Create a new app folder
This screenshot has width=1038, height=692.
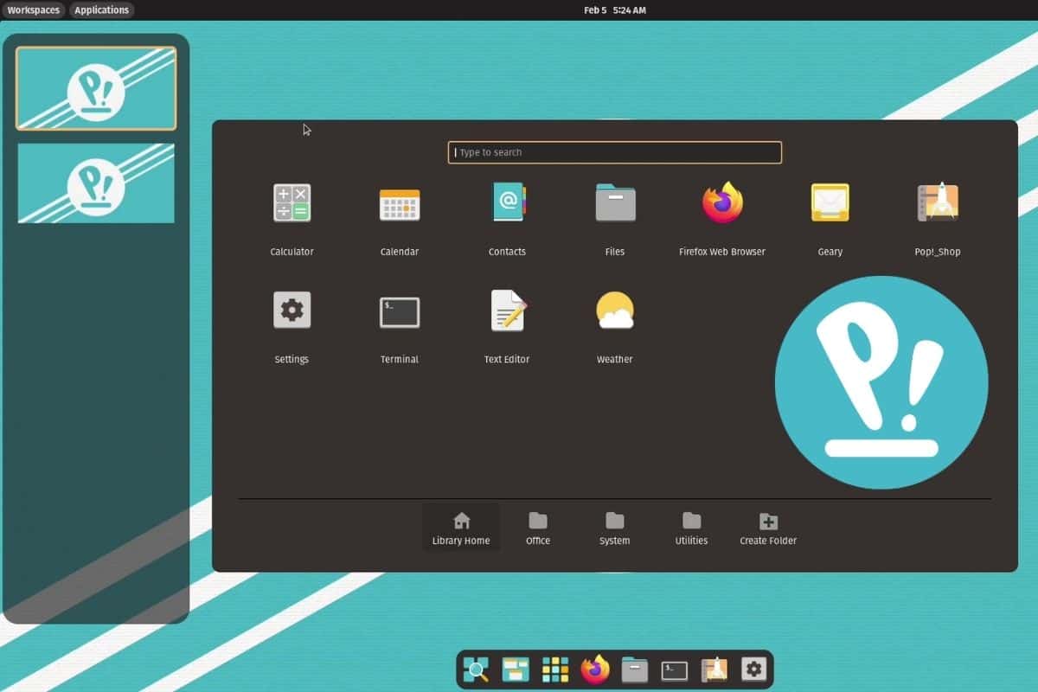767,526
